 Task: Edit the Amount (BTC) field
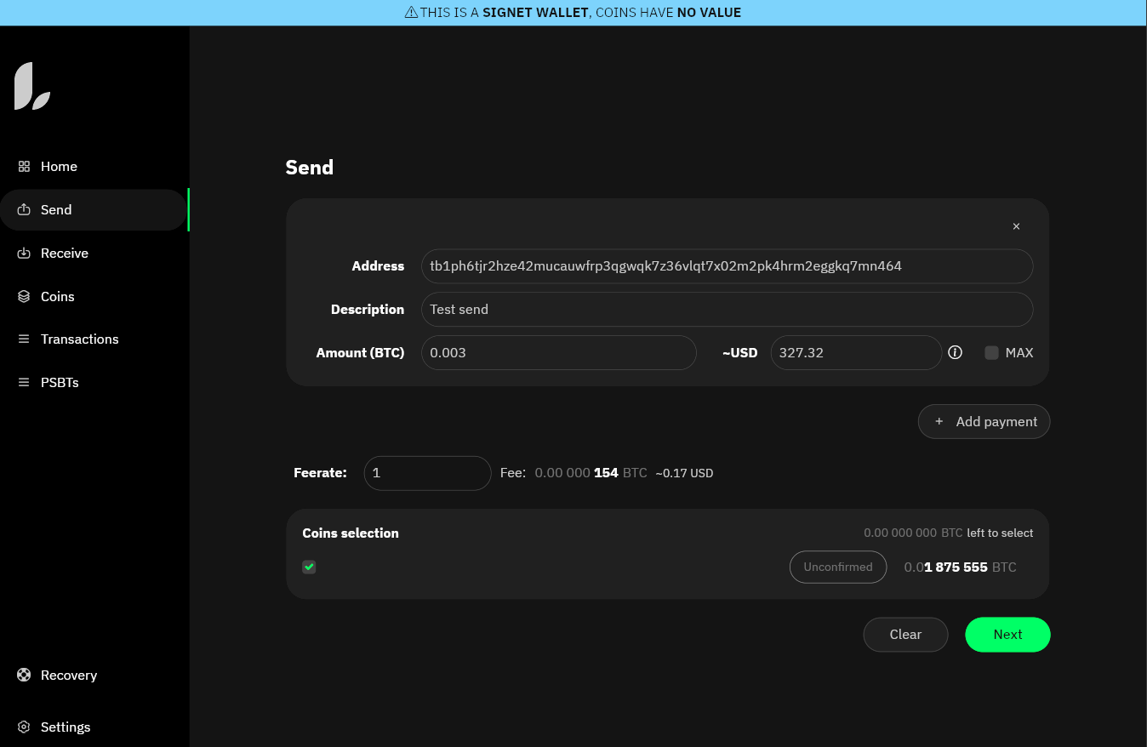[x=558, y=353]
